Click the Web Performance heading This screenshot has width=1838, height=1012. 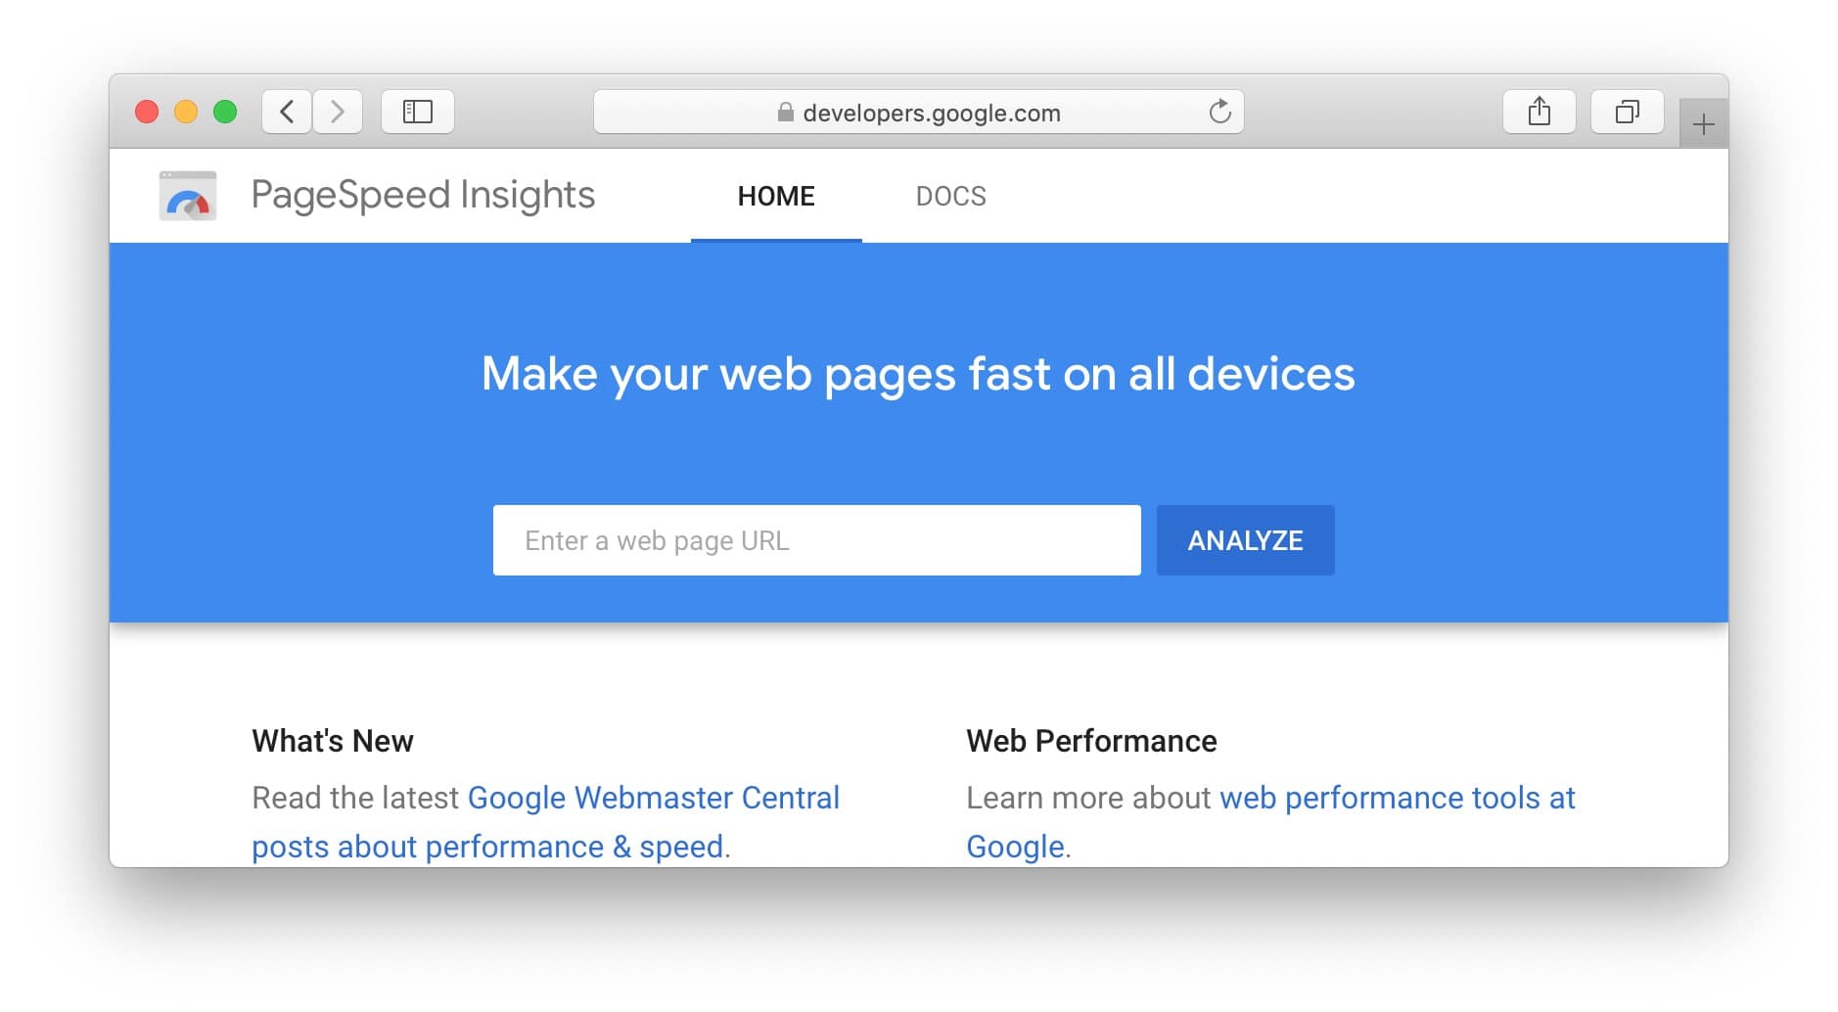click(x=1090, y=741)
